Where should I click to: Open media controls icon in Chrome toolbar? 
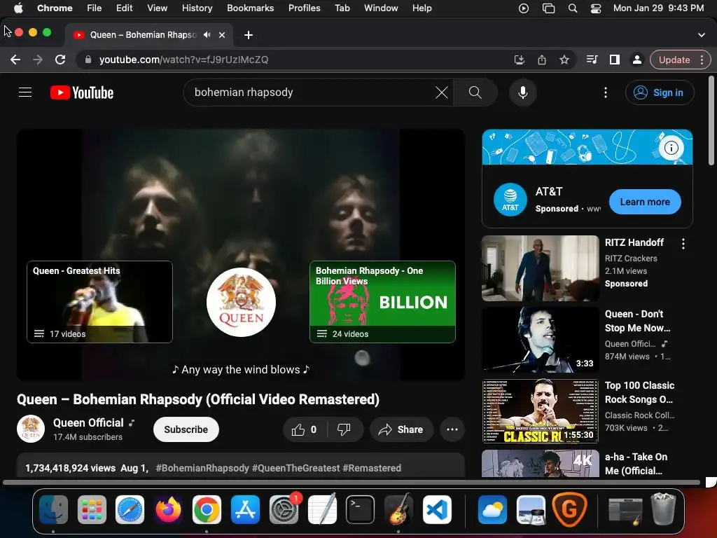592,60
